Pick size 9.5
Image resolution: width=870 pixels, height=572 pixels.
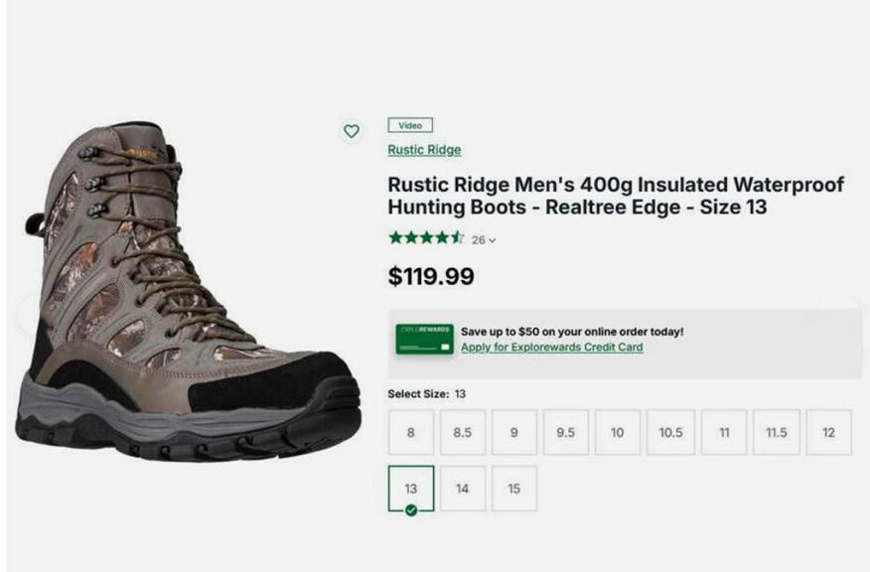click(x=566, y=433)
